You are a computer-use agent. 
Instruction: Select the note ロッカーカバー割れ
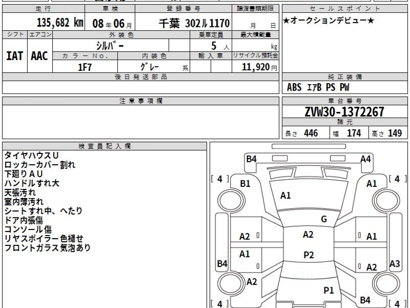40,165
